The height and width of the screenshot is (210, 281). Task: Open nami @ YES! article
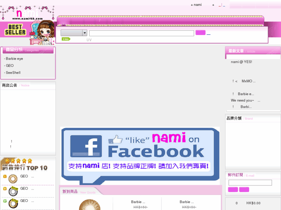point(242,62)
